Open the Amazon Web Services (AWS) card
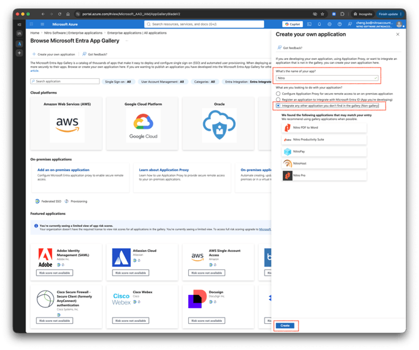Viewport: 419px width, 350px height. pos(66,123)
